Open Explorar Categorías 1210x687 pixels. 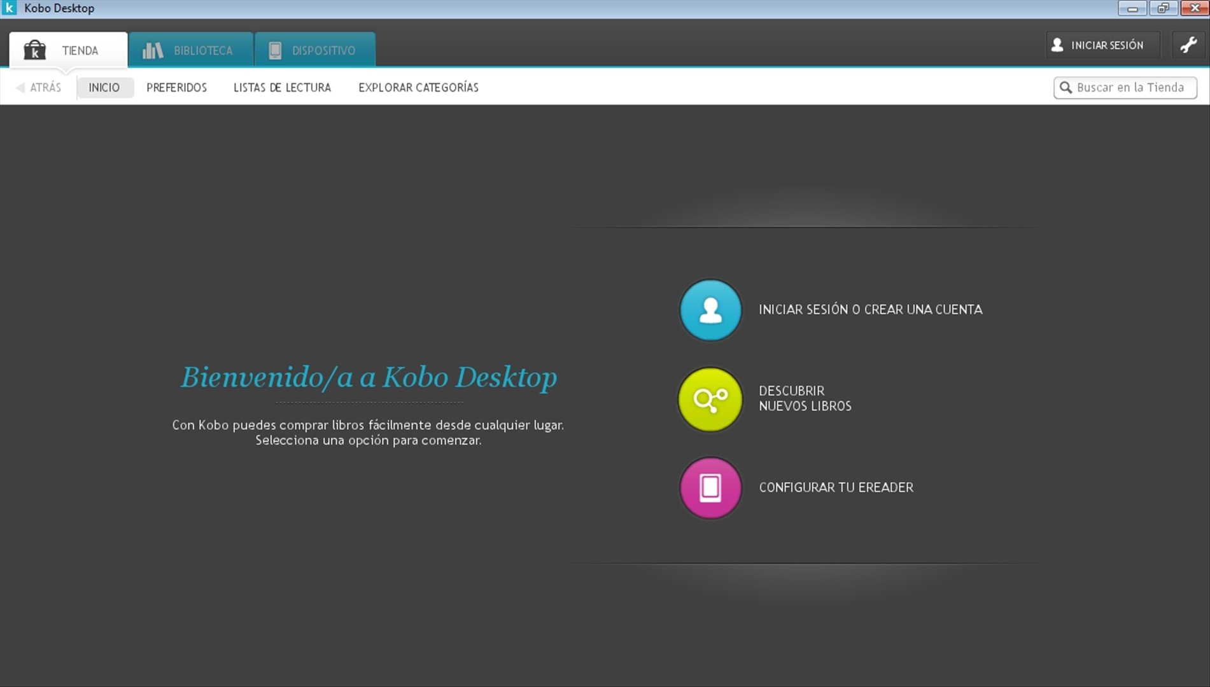(418, 88)
